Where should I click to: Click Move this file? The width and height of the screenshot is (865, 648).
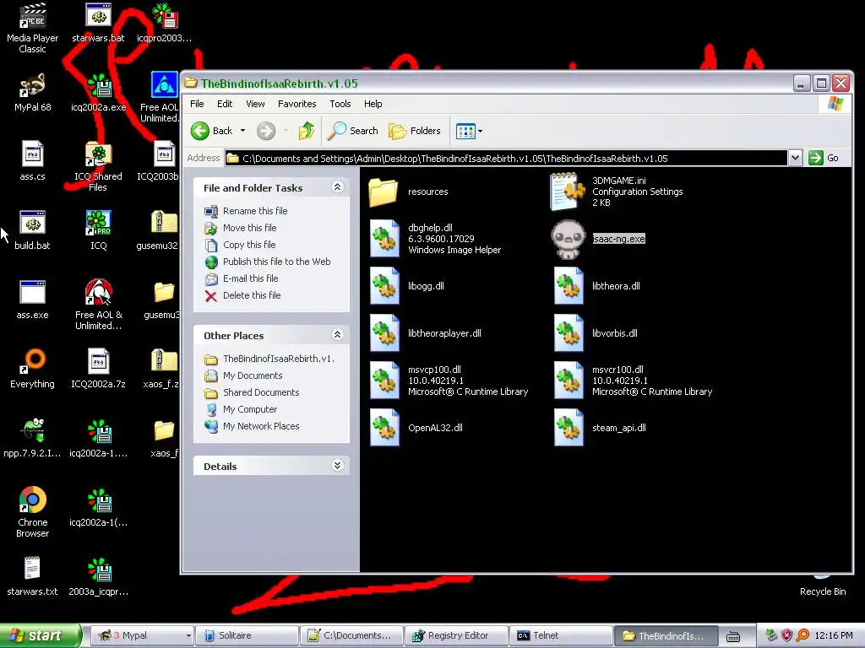[249, 228]
